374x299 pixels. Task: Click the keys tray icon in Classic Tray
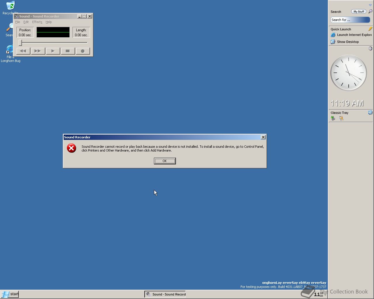[x=341, y=118]
